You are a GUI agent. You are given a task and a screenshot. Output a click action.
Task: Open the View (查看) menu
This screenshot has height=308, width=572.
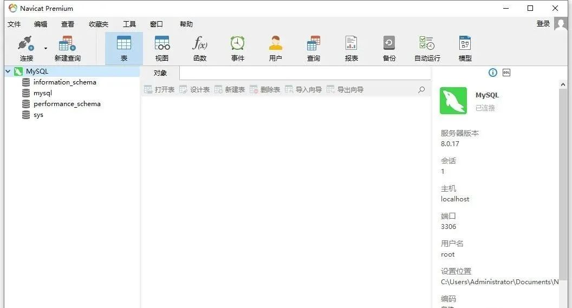coord(68,24)
